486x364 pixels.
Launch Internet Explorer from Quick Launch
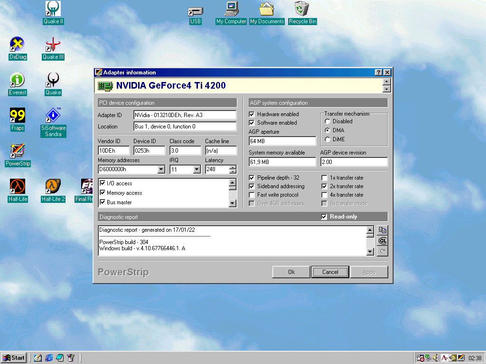pos(49,358)
